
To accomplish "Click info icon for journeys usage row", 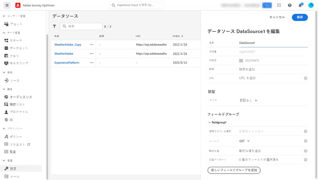I will (x=305, y=131).
